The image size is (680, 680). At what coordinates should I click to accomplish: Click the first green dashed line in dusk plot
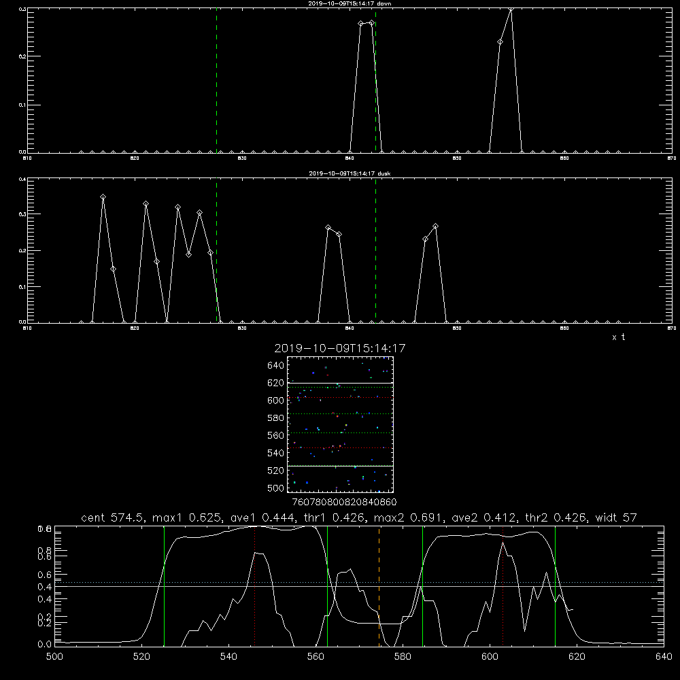216,251
